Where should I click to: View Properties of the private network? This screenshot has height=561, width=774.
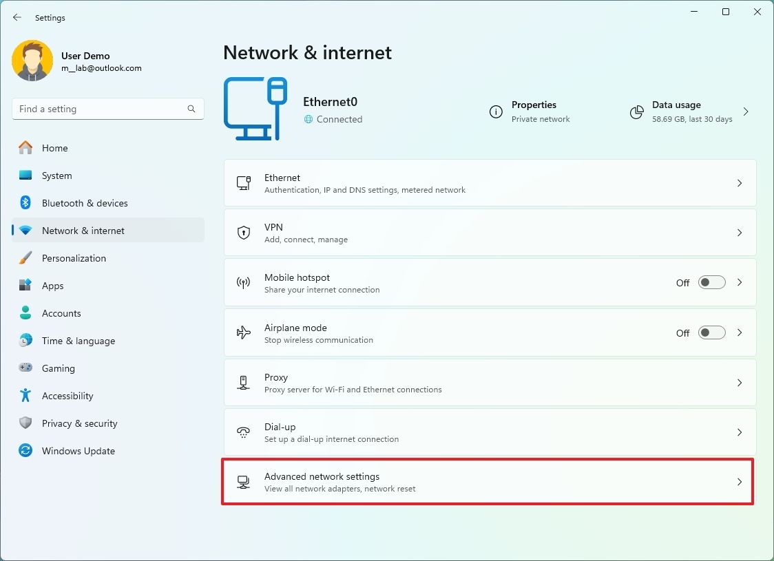point(534,112)
